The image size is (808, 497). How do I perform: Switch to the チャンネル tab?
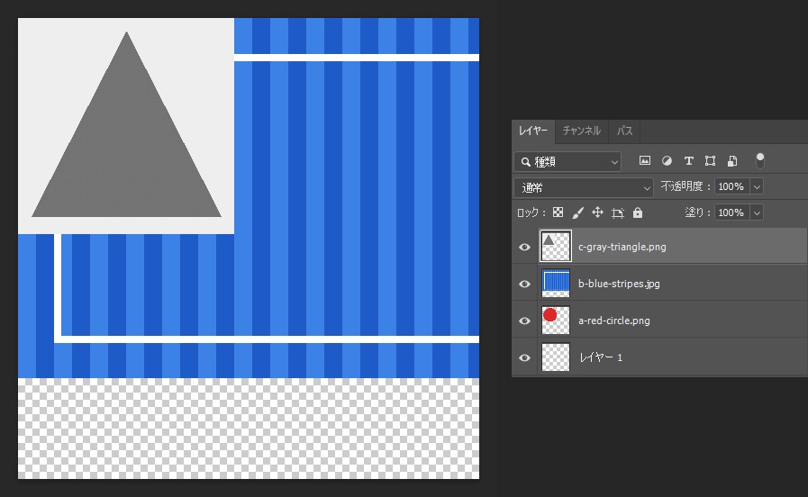coord(581,131)
